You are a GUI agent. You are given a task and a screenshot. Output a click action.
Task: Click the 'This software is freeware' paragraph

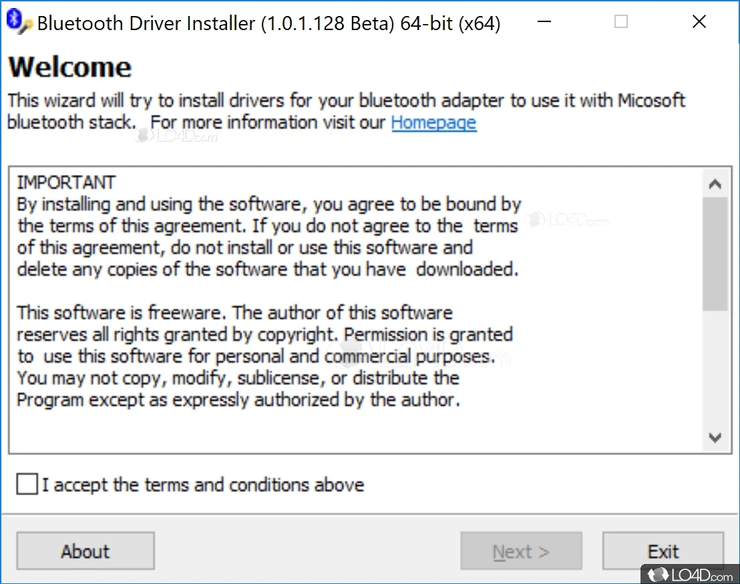234,313
